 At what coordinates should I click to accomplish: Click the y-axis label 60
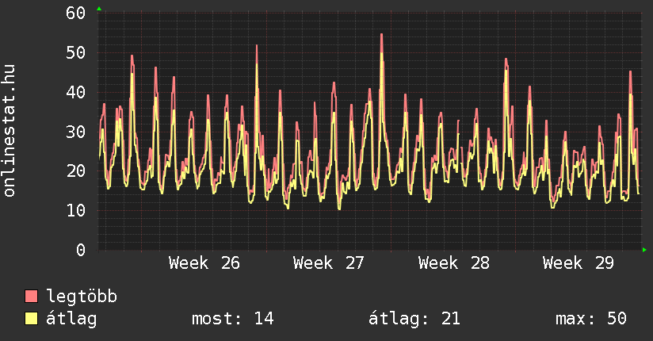pyautogui.click(x=76, y=13)
